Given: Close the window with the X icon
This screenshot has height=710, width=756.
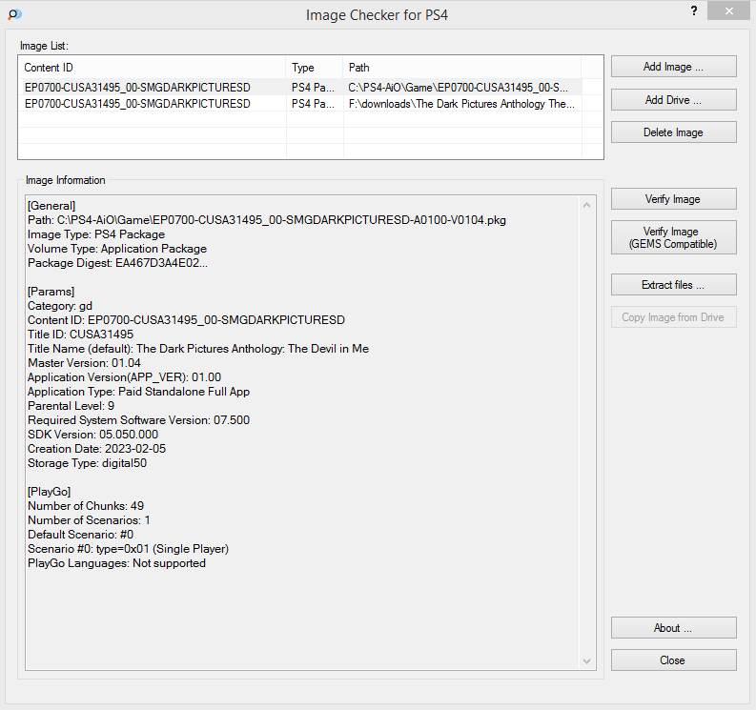Looking at the screenshot, I should (728, 10).
